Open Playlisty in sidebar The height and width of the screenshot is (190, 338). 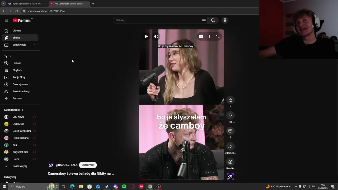(x=20, y=70)
